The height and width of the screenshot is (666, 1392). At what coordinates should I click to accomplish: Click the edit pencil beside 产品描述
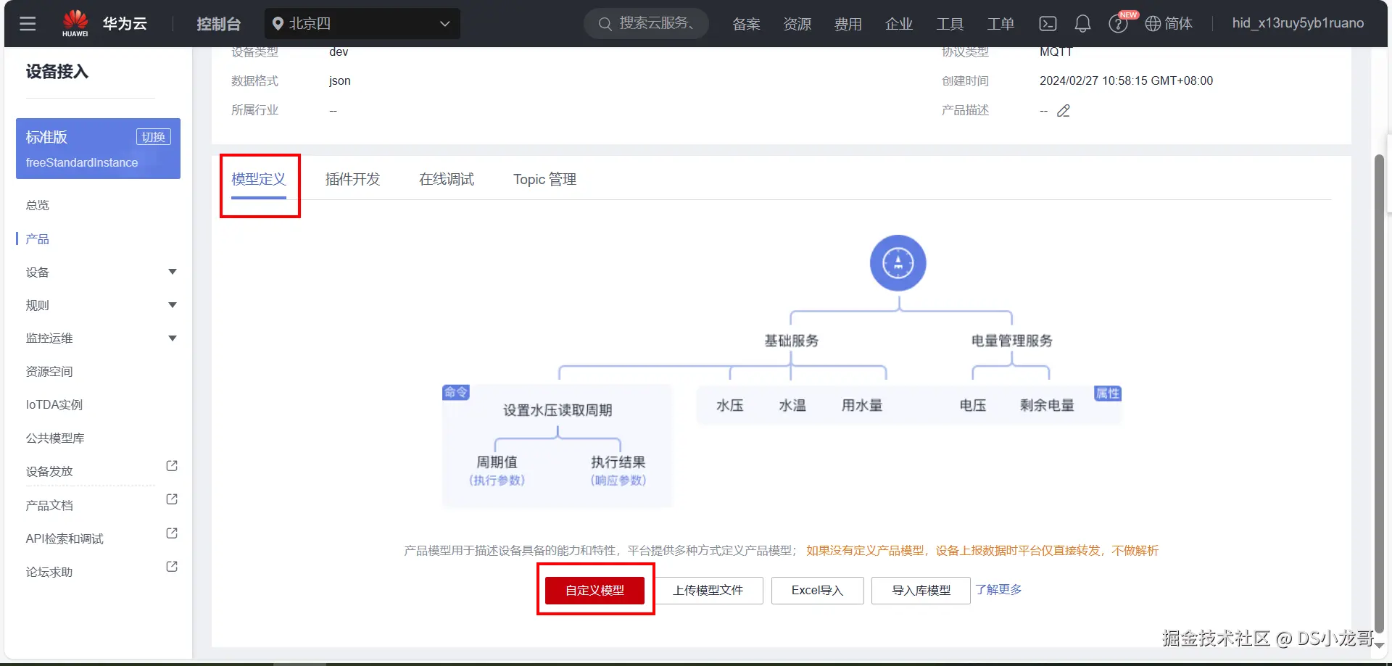tap(1064, 111)
